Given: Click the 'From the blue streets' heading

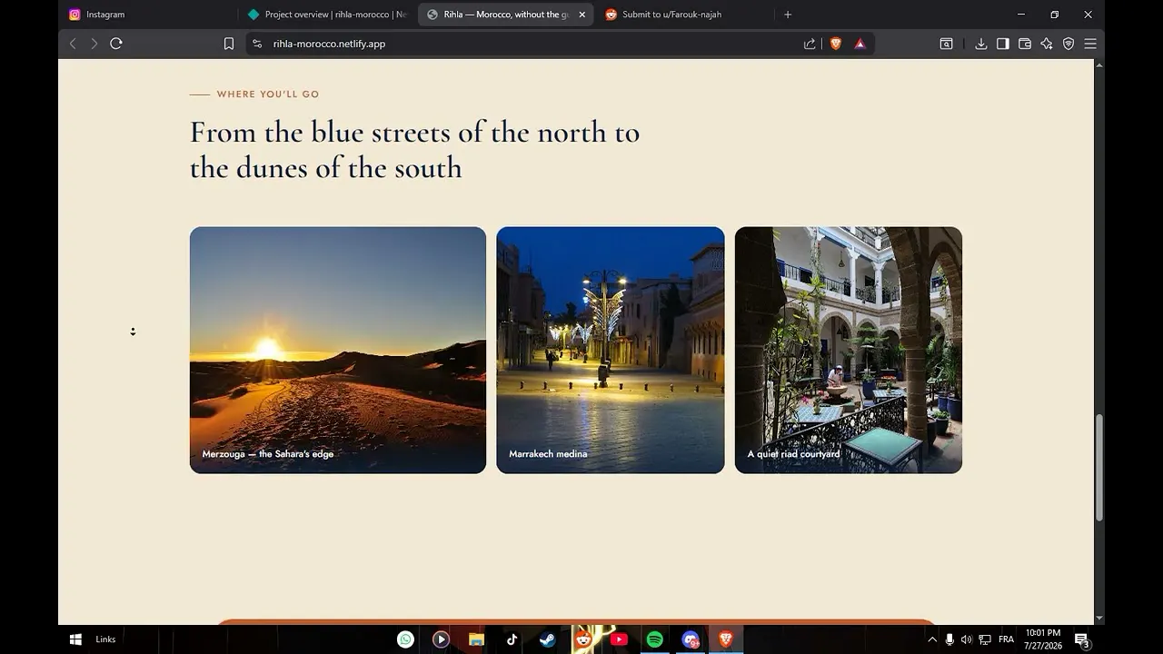Looking at the screenshot, I should click(414, 150).
